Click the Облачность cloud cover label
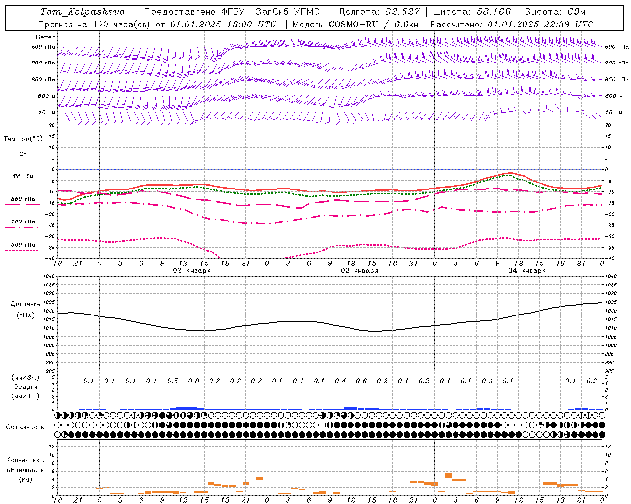 (25, 427)
